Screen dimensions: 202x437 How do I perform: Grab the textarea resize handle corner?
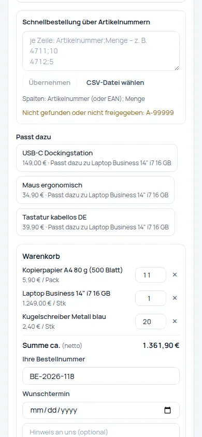coord(177,68)
